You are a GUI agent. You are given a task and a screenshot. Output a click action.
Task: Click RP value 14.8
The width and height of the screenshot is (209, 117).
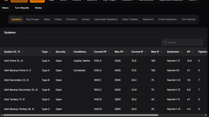click(x=189, y=61)
